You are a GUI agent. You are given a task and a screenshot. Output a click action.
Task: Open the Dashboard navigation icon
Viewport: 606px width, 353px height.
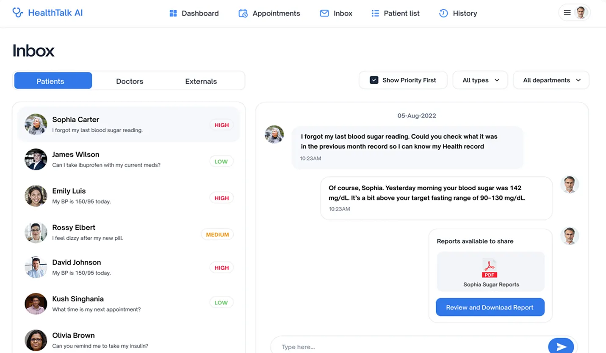tap(173, 13)
